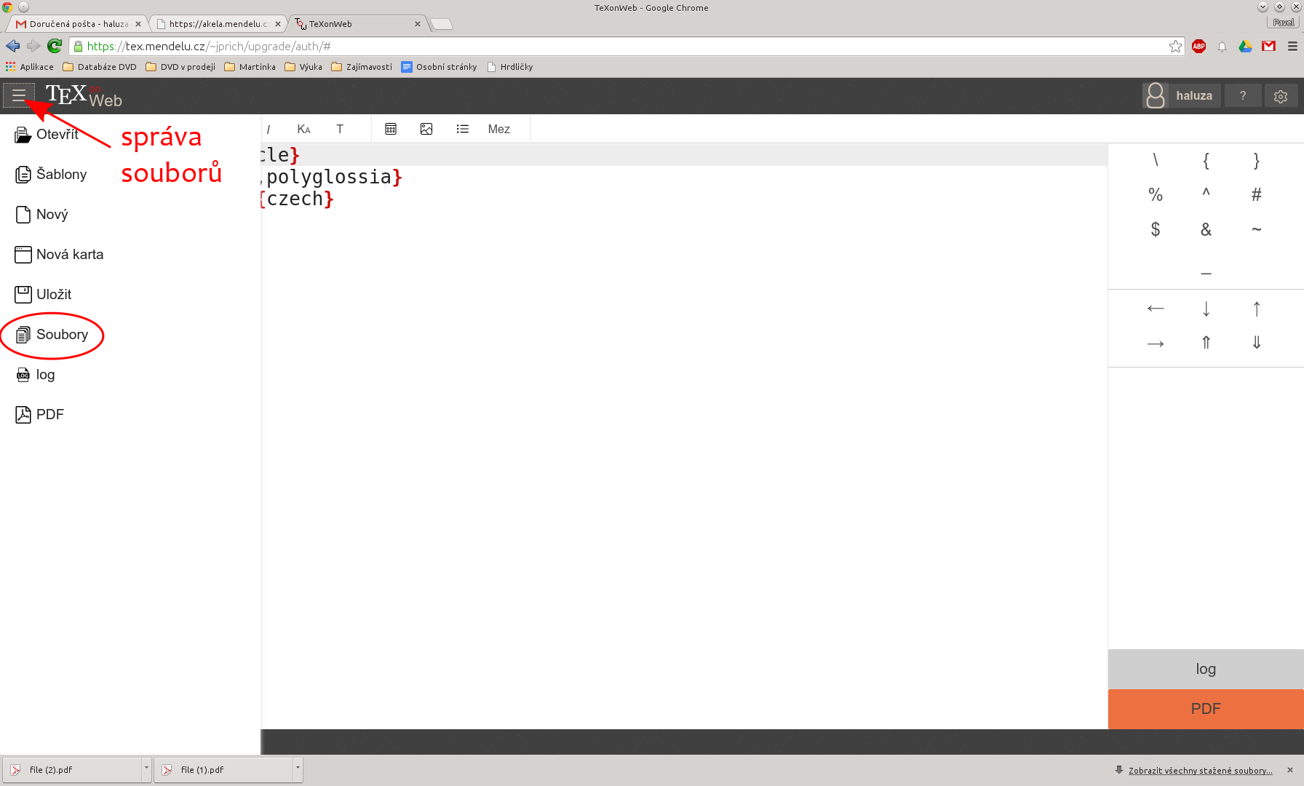
Task: Reload the page with the refresh icon
Action: coord(55,46)
